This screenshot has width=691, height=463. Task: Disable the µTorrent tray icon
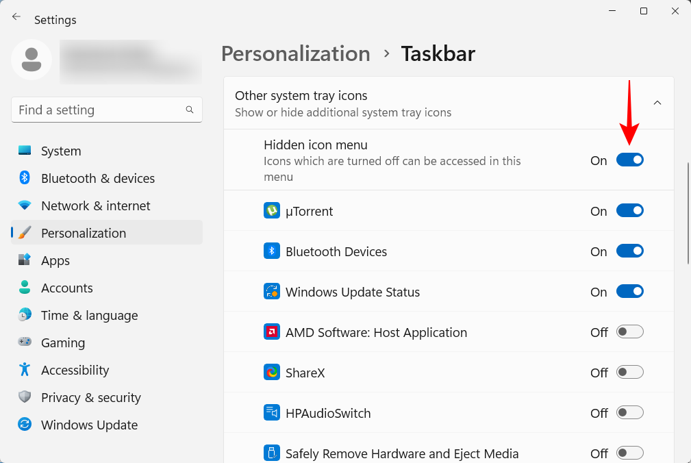pyautogui.click(x=629, y=210)
